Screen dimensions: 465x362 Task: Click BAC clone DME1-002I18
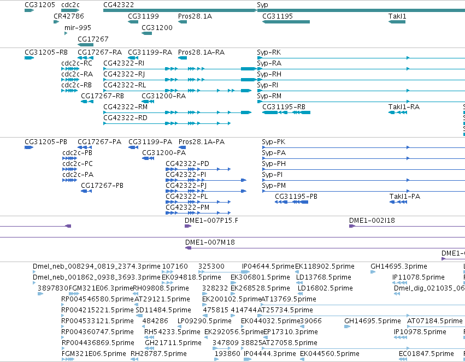click(372, 221)
